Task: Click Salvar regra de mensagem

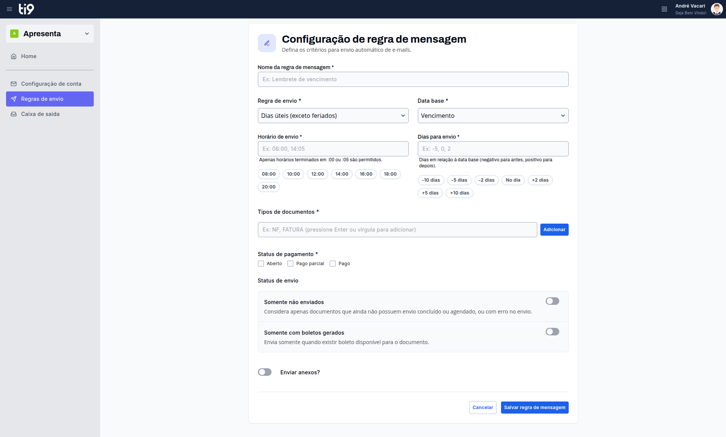Action: point(535,408)
